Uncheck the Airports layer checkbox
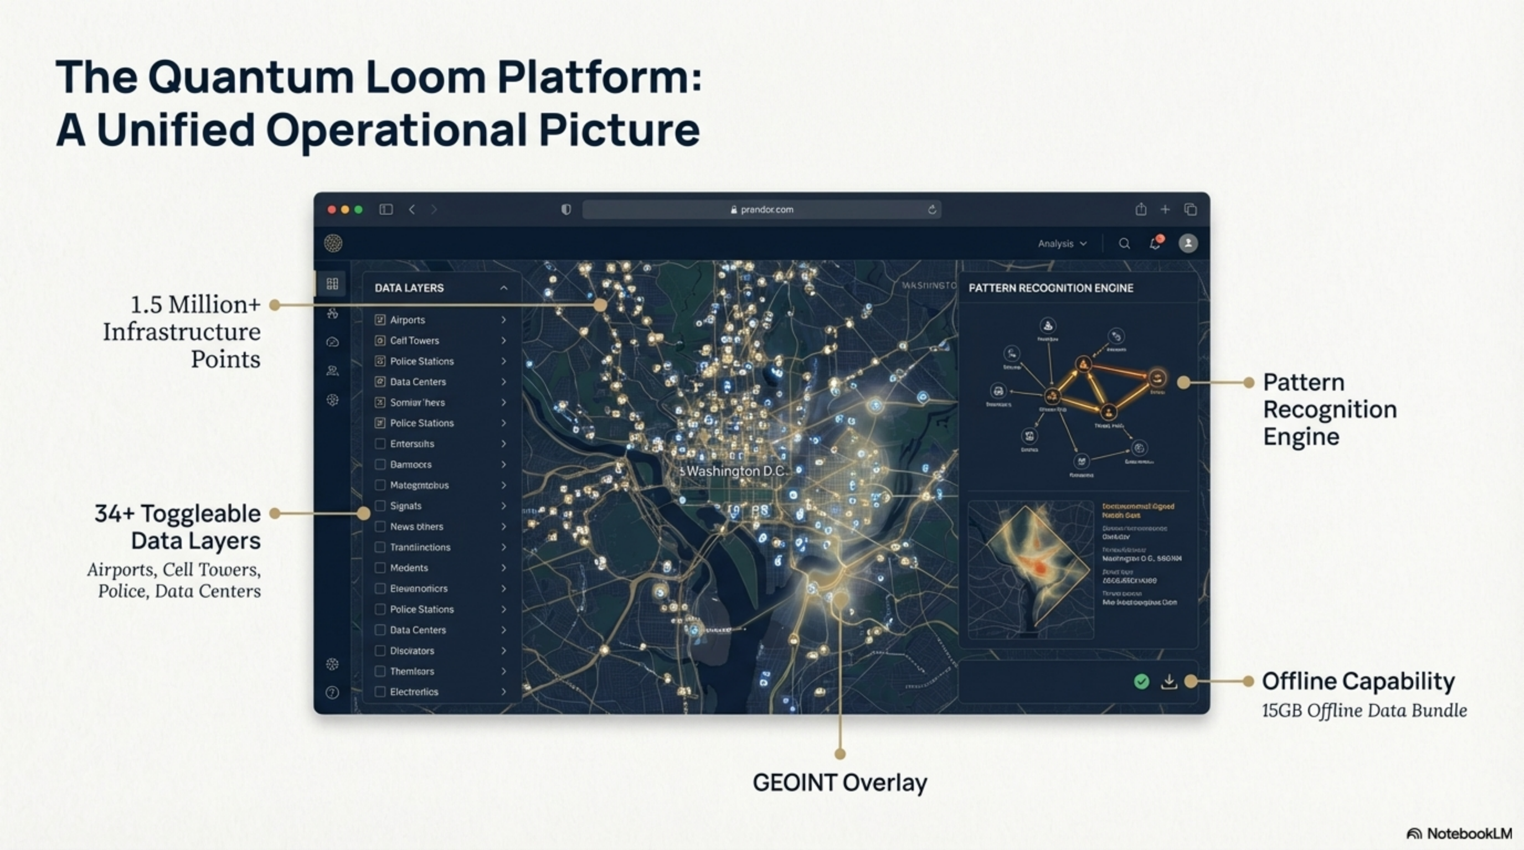1524x850 pixels. click(x=380, y=320)
